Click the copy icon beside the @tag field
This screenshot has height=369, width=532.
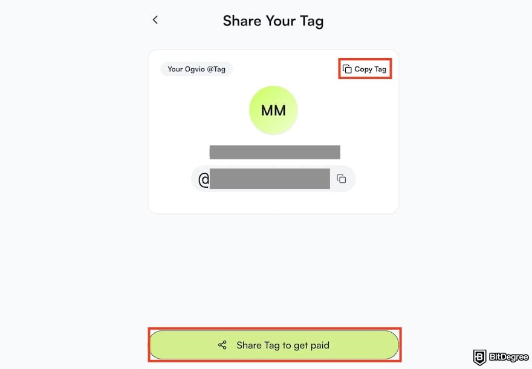click(342, 179)
